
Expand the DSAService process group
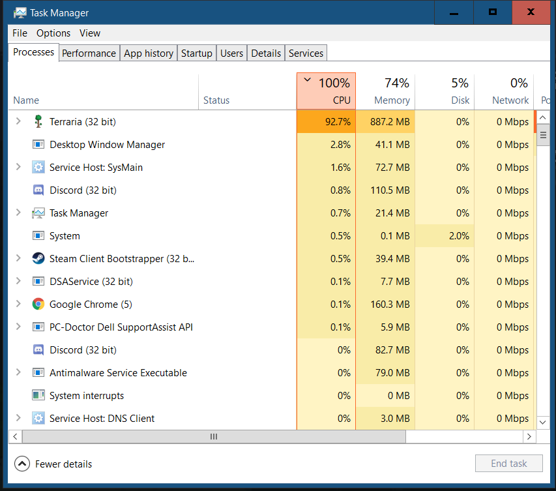click(18, 281)
